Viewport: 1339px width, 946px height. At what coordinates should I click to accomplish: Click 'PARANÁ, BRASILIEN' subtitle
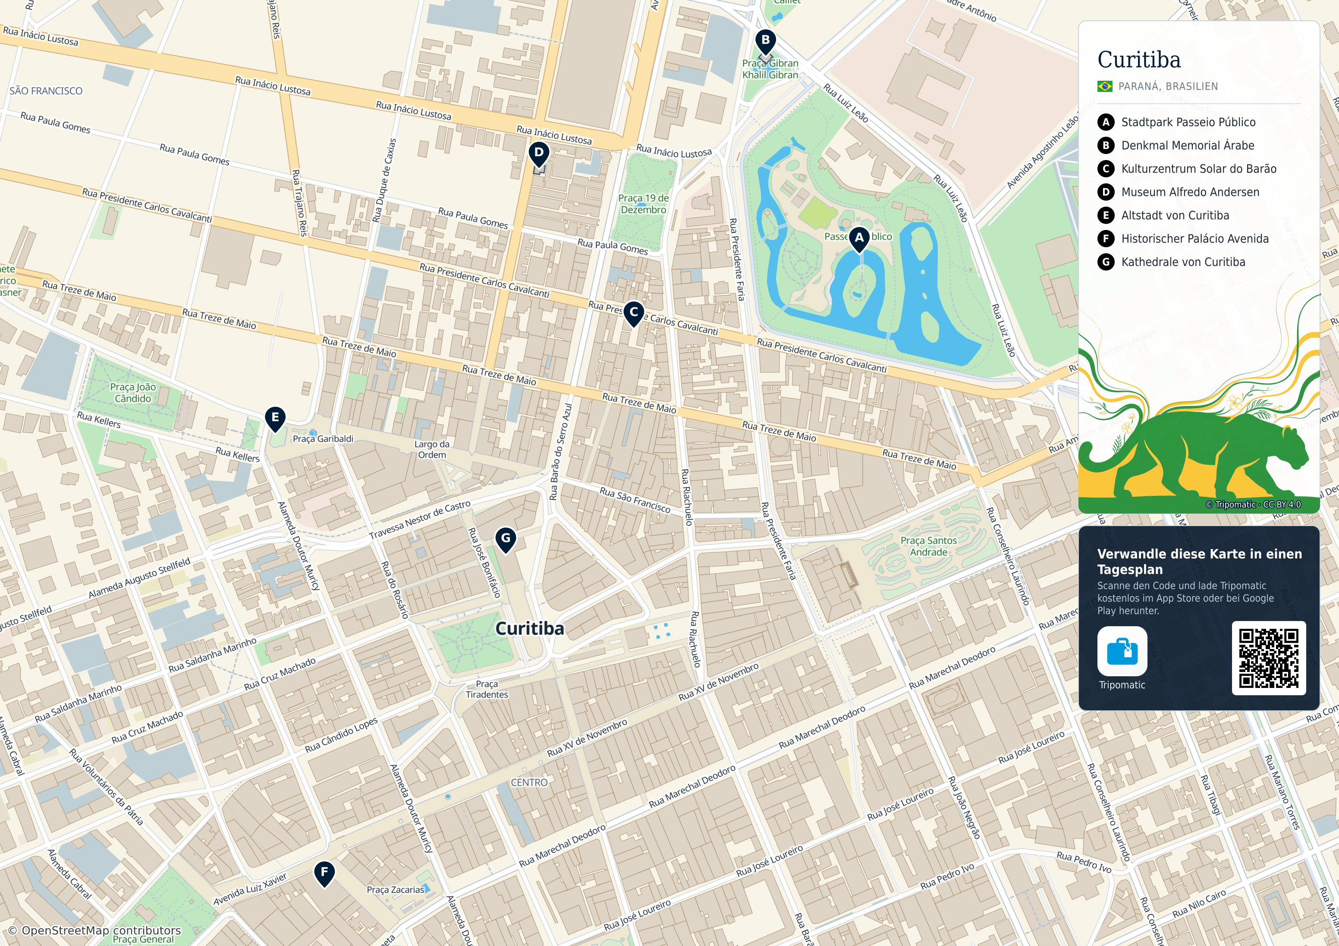point(1168,86)
